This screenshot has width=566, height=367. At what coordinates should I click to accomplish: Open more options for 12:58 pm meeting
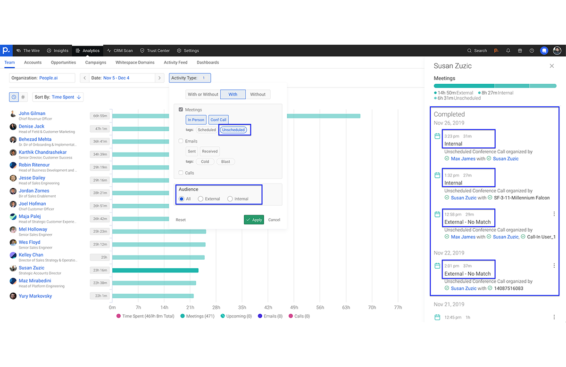click(554, 214)
